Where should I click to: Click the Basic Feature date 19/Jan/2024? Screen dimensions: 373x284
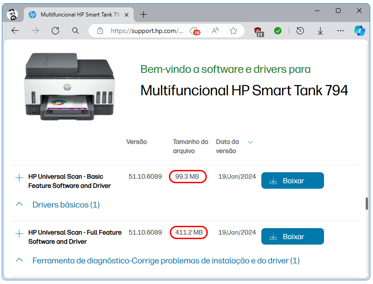click(x=237, y=177)
